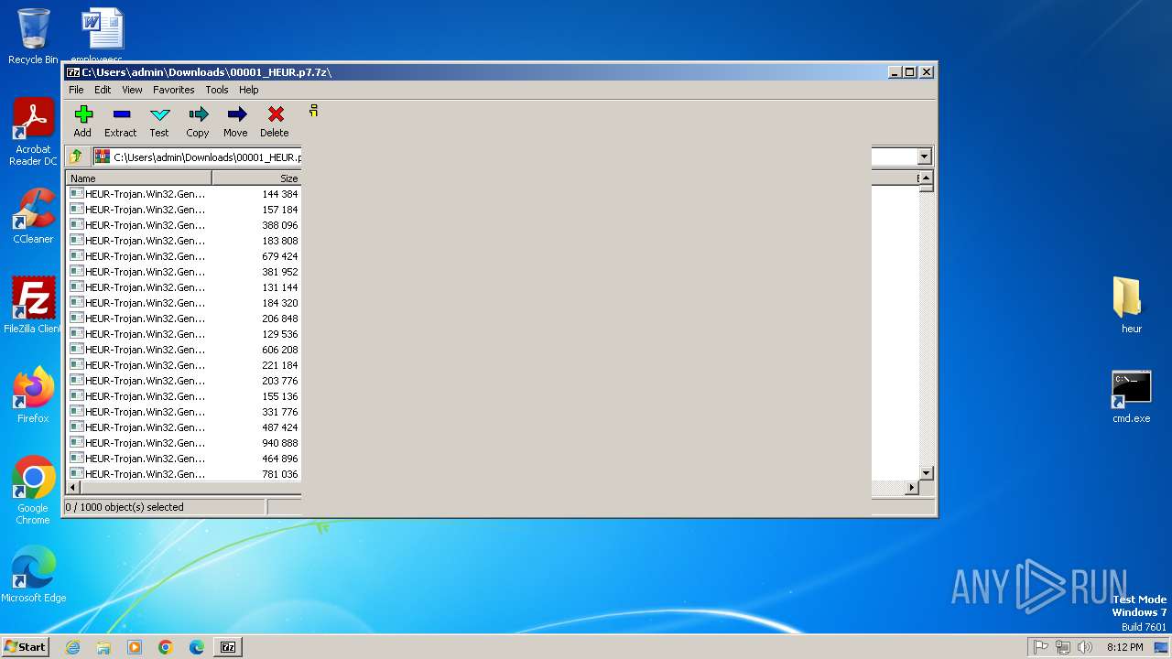Screen dimensions: 1172x659
Task: Sort files by the Size column header
Action: (256, 178)
